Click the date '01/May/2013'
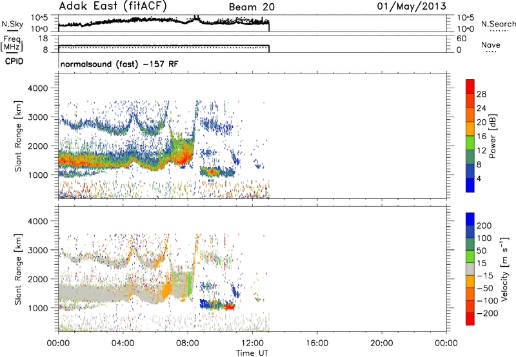Screen dimensions: 516x357 (412, 6)
